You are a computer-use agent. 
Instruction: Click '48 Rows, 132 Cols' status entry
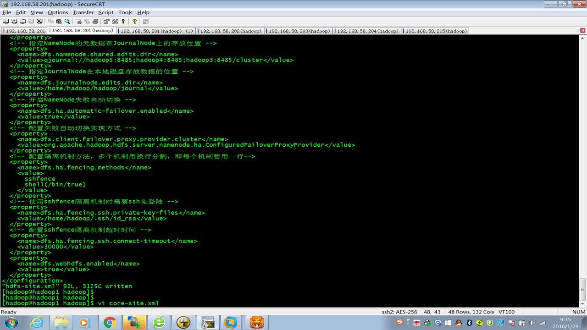click(x=469, y=312)
